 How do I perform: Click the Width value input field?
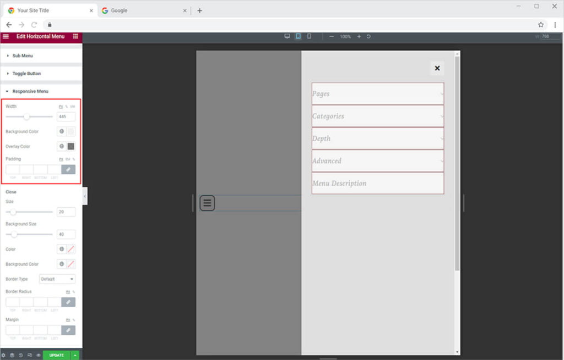point(66,117)
